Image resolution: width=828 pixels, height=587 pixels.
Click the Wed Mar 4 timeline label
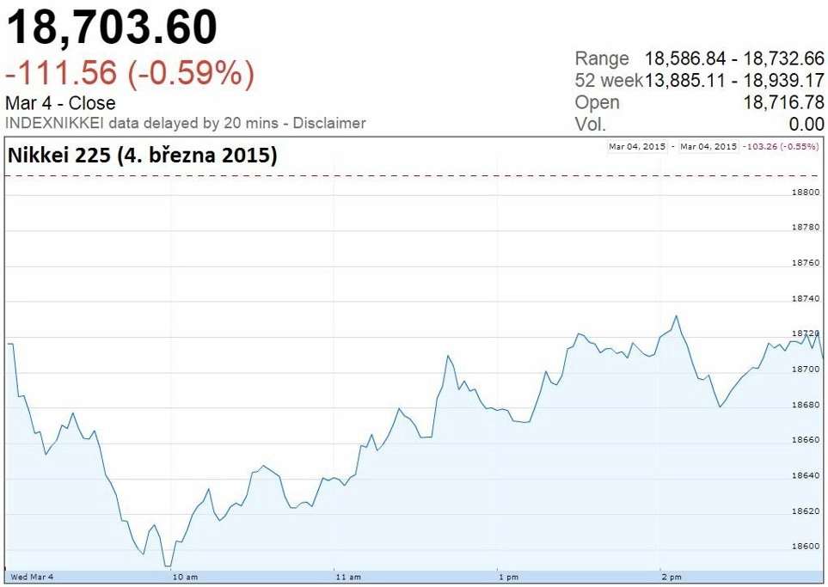point(32,577)
